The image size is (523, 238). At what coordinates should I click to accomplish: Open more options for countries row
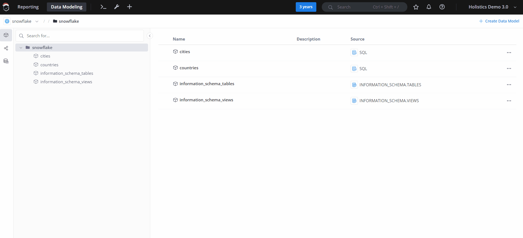(x=509, y=68)
